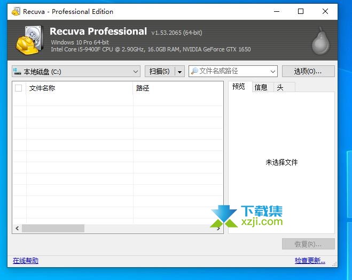Click the horizontal scrollbar thumb in file list
The image size is (352, 280).
pyautogui.click(x=53, y=229)
